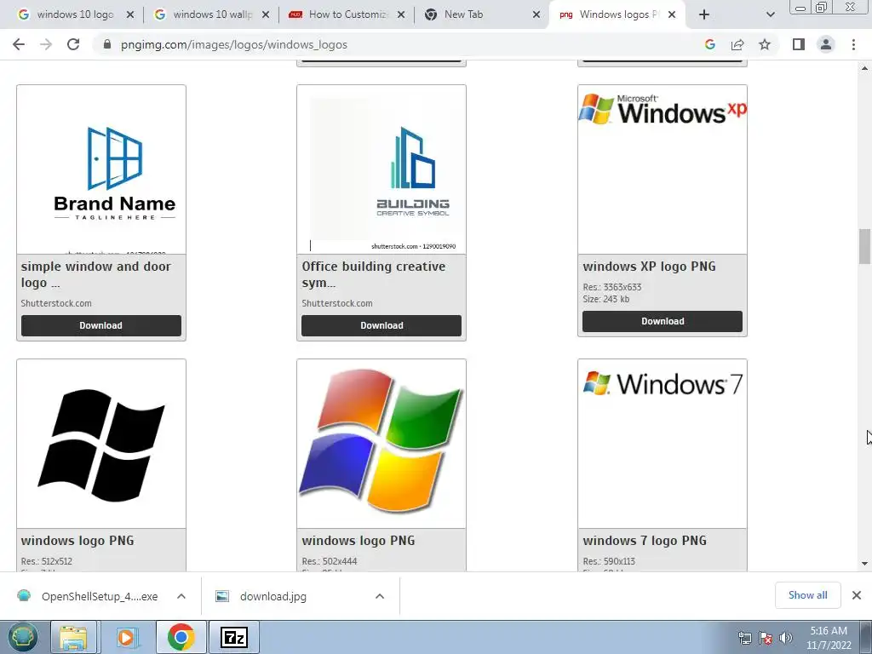Click the scrollbar down arrow

(x=864, y=564)
